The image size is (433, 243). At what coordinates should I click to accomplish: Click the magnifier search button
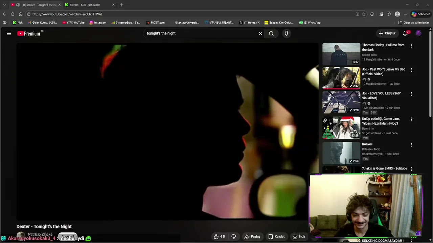coord(271,33)
